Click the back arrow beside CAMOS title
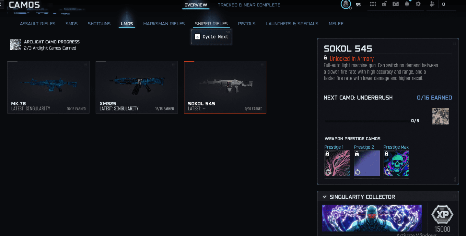The image size is (466, 236). point(2,4)
